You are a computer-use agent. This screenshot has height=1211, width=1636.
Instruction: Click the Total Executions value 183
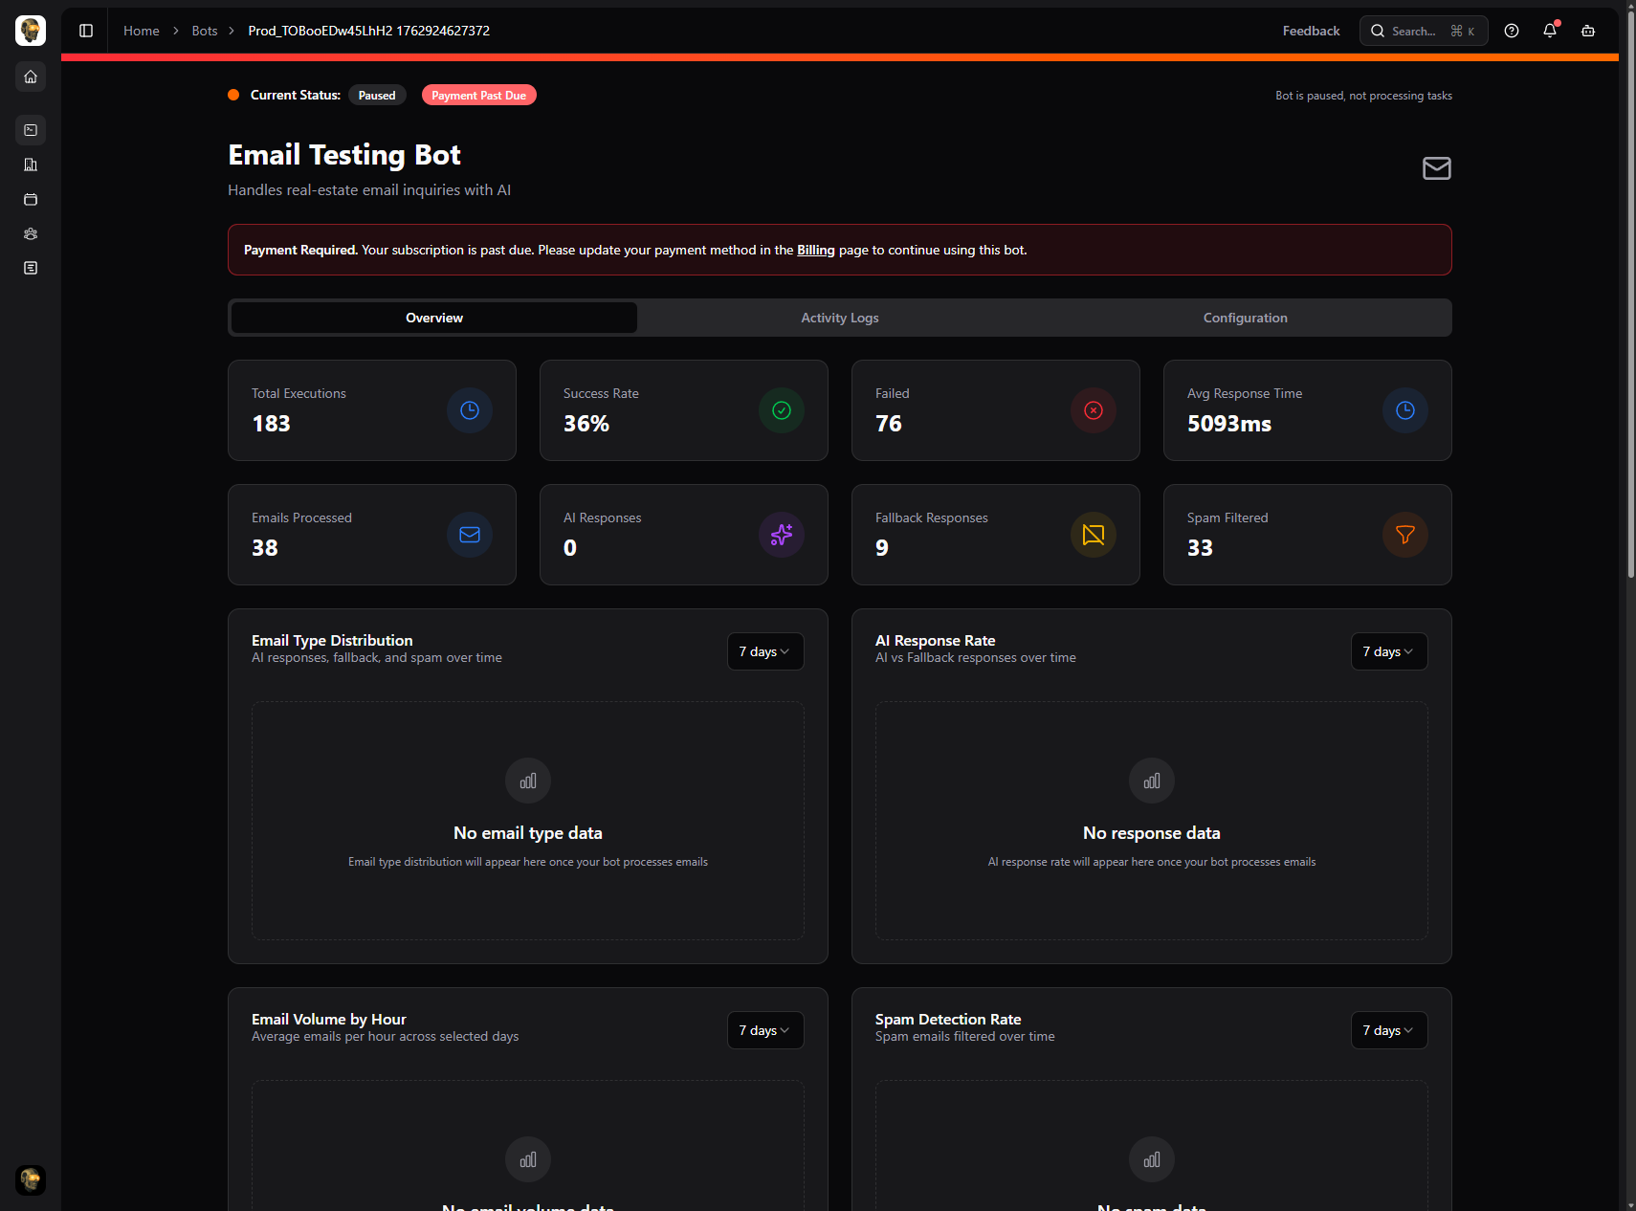tap(271, 424)
